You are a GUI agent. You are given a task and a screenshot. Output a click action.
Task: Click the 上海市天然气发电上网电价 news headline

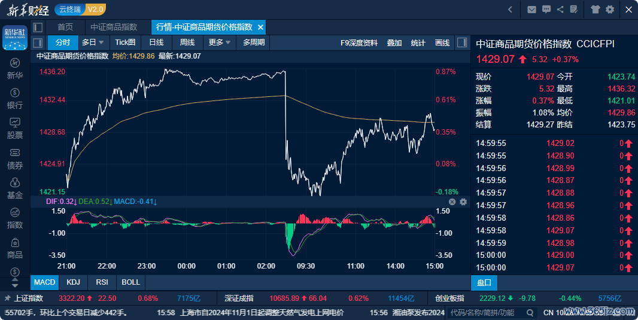[x=262, y=312]
